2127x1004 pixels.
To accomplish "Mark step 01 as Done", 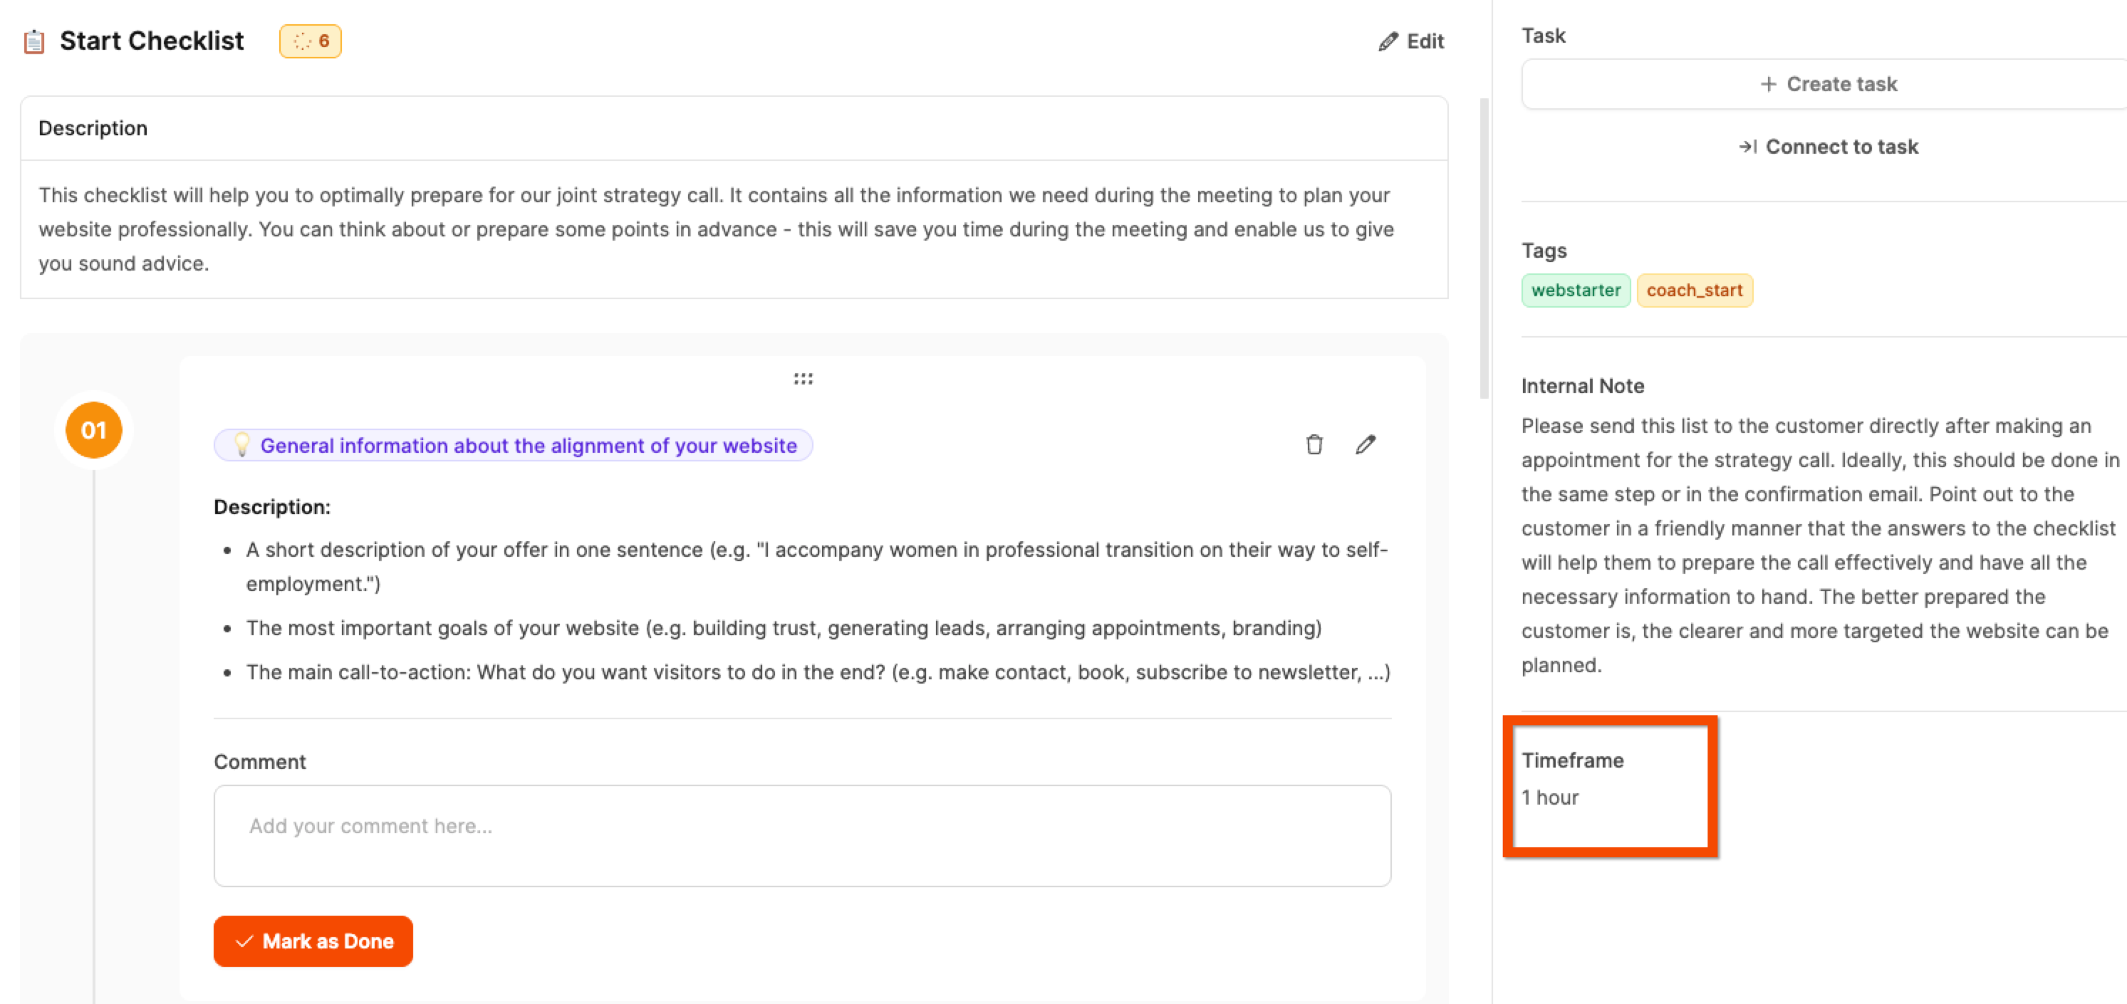I will (x=313, y=941).
